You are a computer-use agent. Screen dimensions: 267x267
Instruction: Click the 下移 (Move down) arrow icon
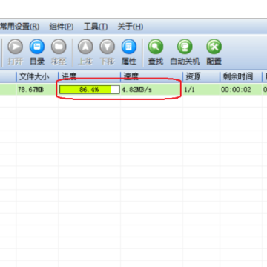pyautogui.click(x=108, y=47)
